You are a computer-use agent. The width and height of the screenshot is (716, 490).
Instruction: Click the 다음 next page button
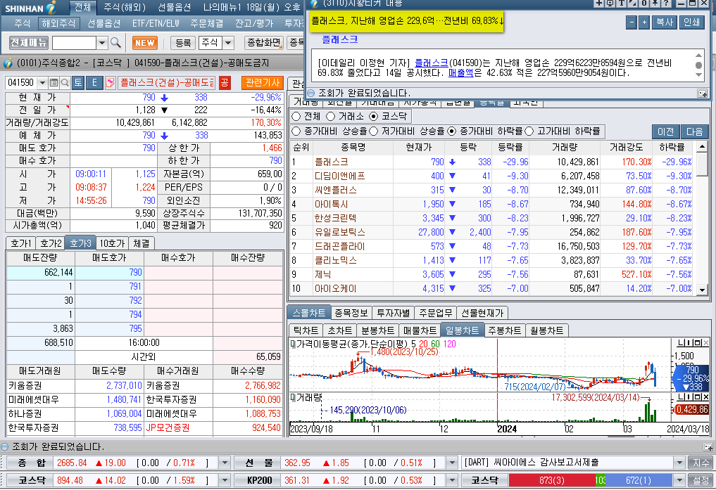pos(694,131)
